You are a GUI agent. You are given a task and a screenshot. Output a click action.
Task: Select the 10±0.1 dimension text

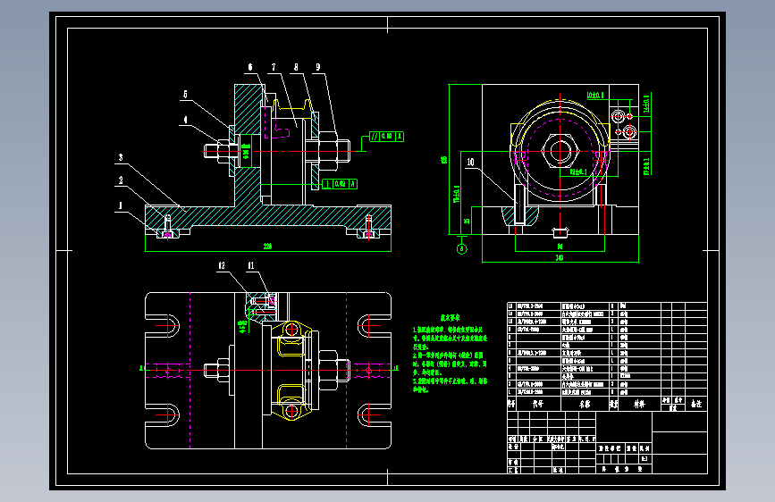pos(595,95)
